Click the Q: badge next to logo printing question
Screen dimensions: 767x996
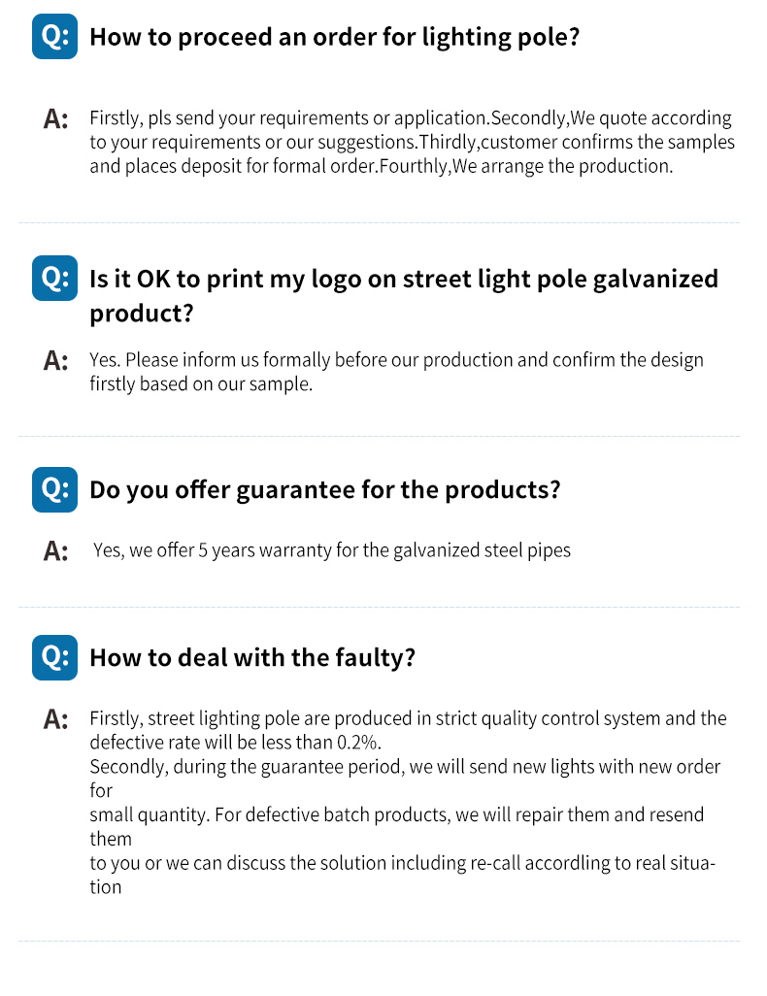pyautogui.click(x=54, y=279)
